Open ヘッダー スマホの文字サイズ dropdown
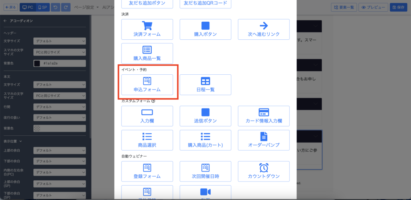The width and height of the screenshot is (411, 200). (x=59, y=52)
